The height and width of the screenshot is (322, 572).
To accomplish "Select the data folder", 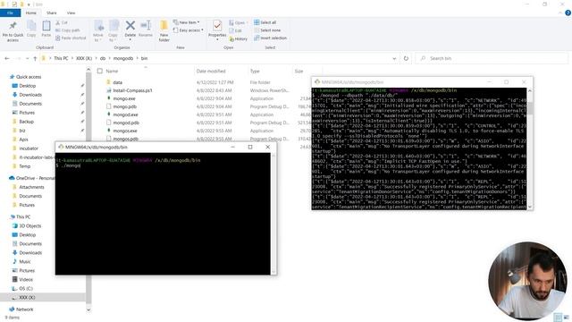I will tap(117, 82).
